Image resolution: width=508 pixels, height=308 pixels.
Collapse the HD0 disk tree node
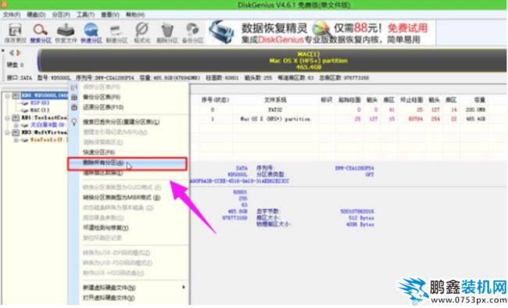tap(8, 95)
